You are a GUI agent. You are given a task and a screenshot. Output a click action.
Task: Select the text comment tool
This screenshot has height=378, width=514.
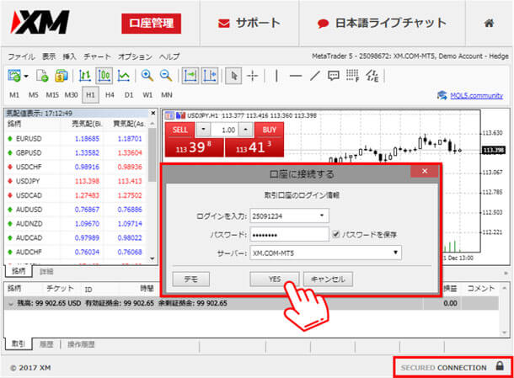point(334,76)
